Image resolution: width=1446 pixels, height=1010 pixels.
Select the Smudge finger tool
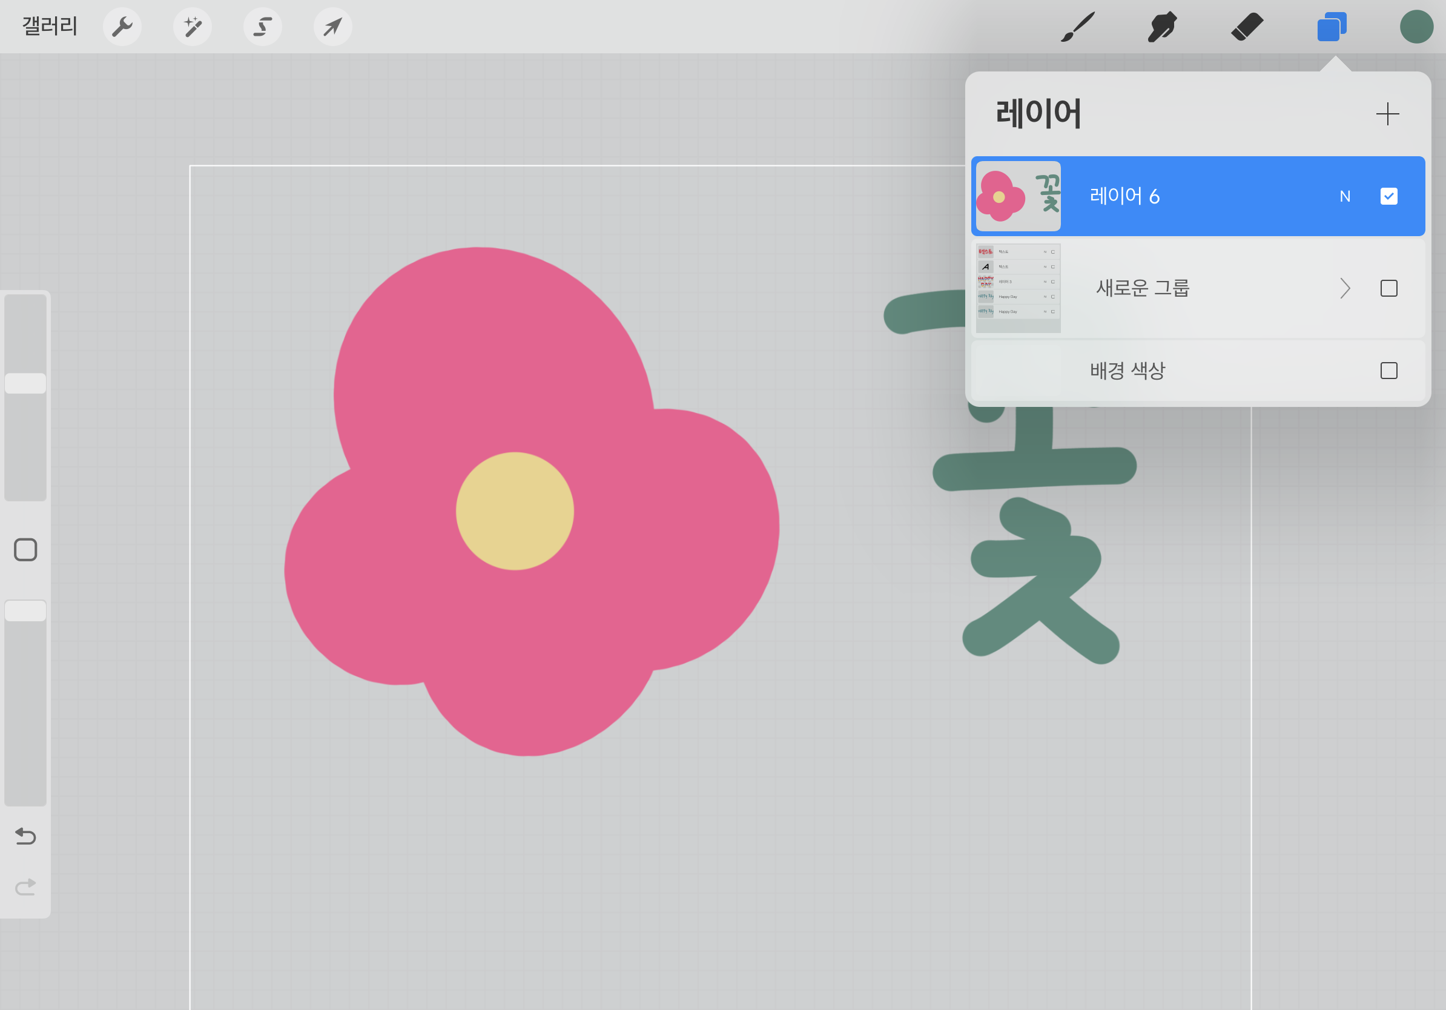coord(1163,27)
